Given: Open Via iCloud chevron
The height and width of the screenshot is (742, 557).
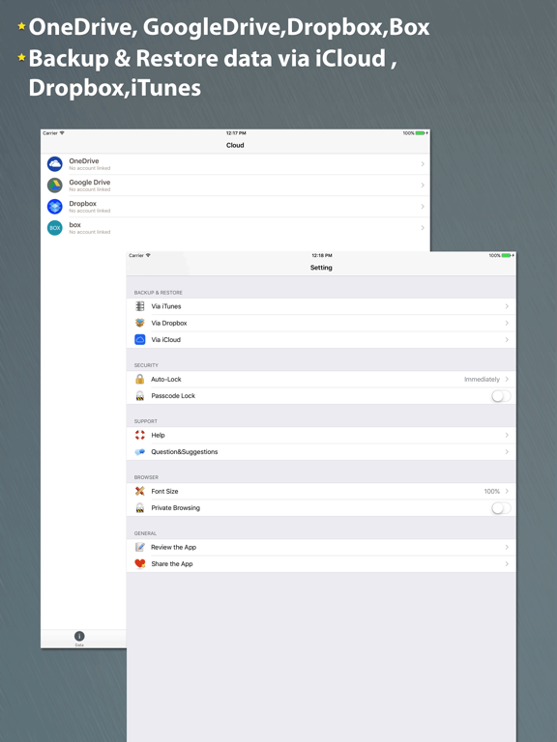Looking at the screenshot, I should point(507,339).
